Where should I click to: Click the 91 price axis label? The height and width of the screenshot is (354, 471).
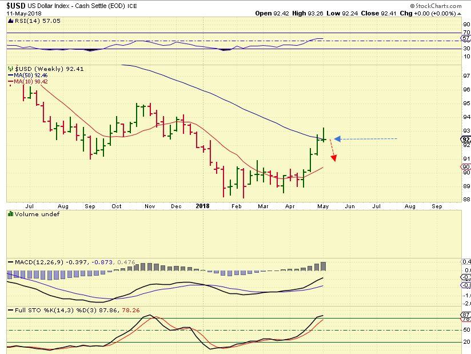click(x=466, y=158)
